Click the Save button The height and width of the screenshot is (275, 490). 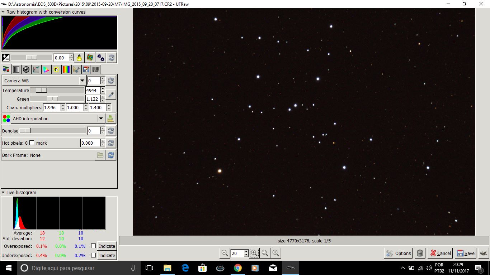465,253
